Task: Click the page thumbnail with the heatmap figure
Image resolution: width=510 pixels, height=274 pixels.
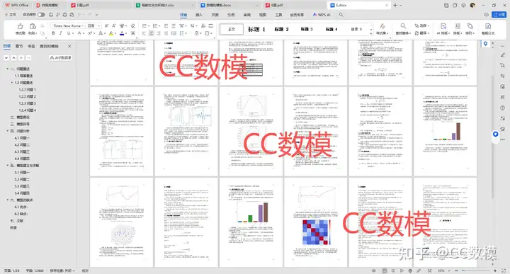Action: click(315, 222)
